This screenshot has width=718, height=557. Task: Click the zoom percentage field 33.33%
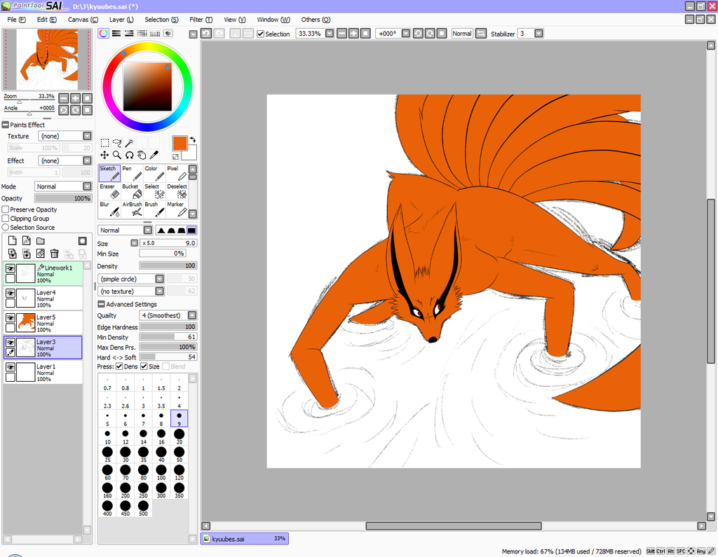coord(310,34)
